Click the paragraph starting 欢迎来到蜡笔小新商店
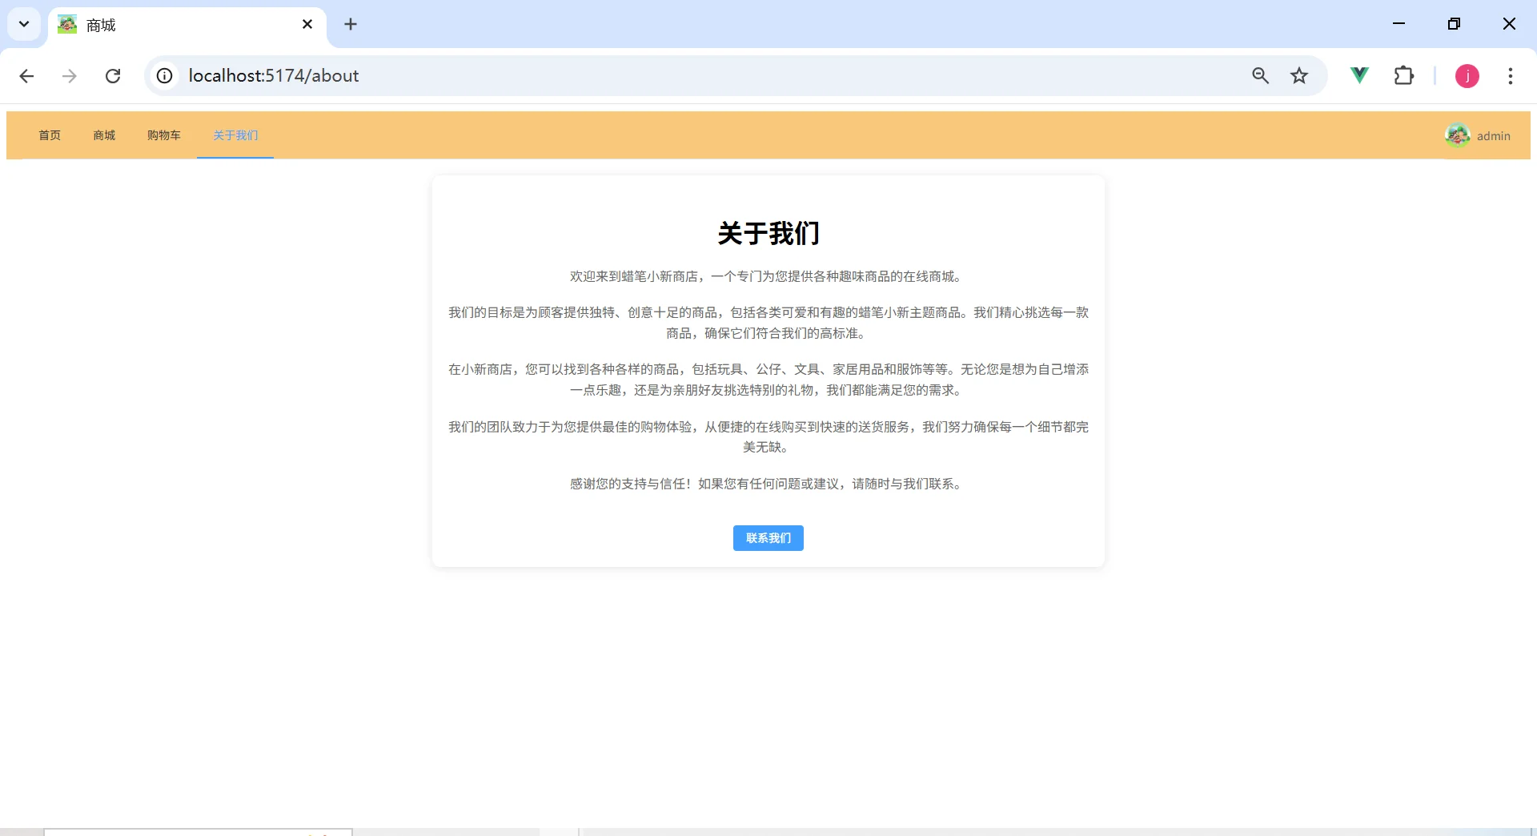This screenshot has height=836, width=1537. [x=768, y=276]
